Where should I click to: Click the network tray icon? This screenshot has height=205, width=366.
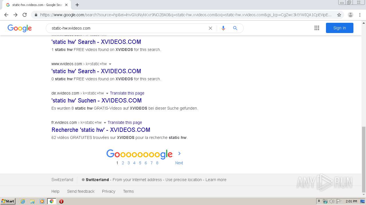pyautogui.click(x=325, y=201)
